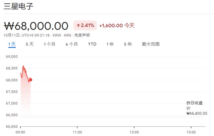Open the 1个月 chart range
Screen dimensions: 214x136
[49, 44]
